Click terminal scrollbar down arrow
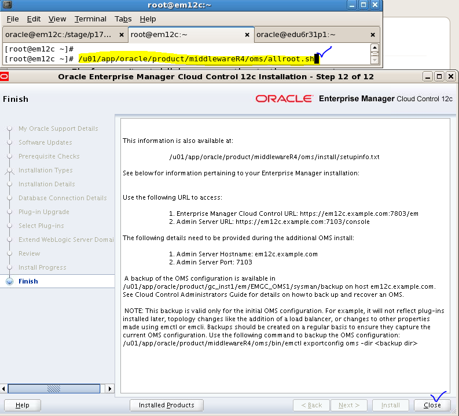The width and height of the screenshot is (459, 416). (x=374, y=60)
